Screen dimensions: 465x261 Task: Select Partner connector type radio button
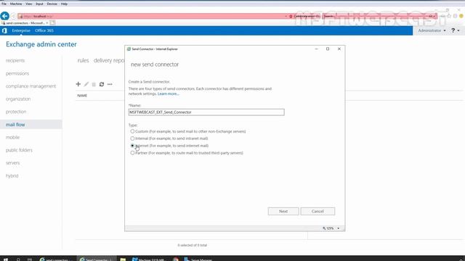pyautogui.click(x=132, y=153)
